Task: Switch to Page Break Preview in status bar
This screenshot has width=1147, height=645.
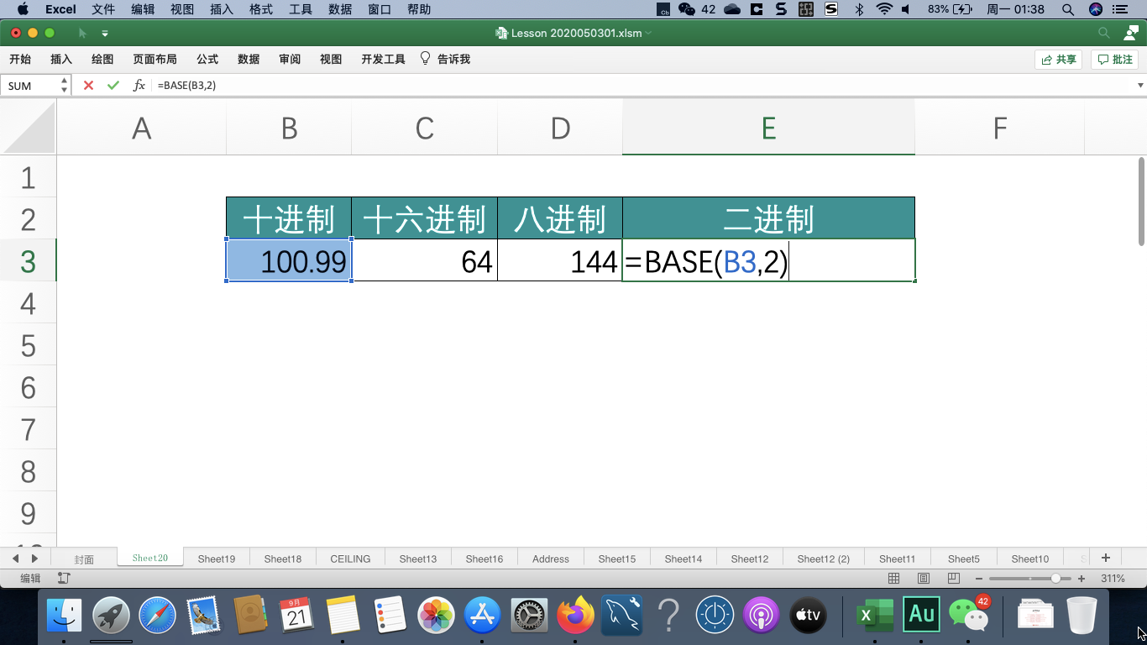Action: click(x=953, y=579)
